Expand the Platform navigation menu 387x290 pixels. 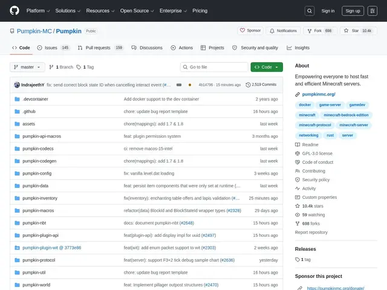click(x=38, y=11)
